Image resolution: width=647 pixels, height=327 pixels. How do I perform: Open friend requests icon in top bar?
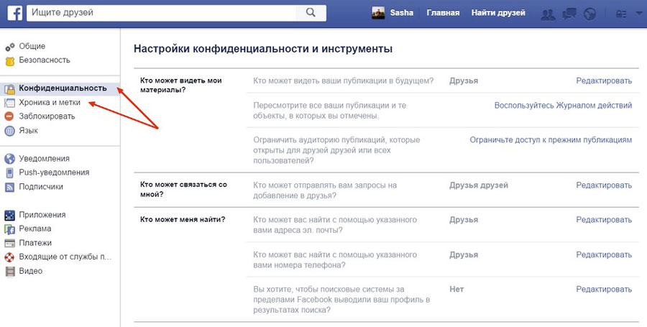click(547, 13)
